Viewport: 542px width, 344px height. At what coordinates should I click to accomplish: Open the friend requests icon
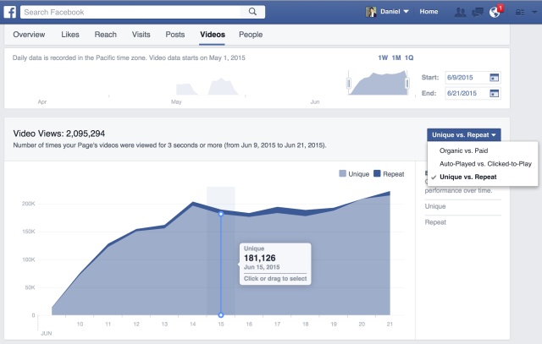pos(461,12)
